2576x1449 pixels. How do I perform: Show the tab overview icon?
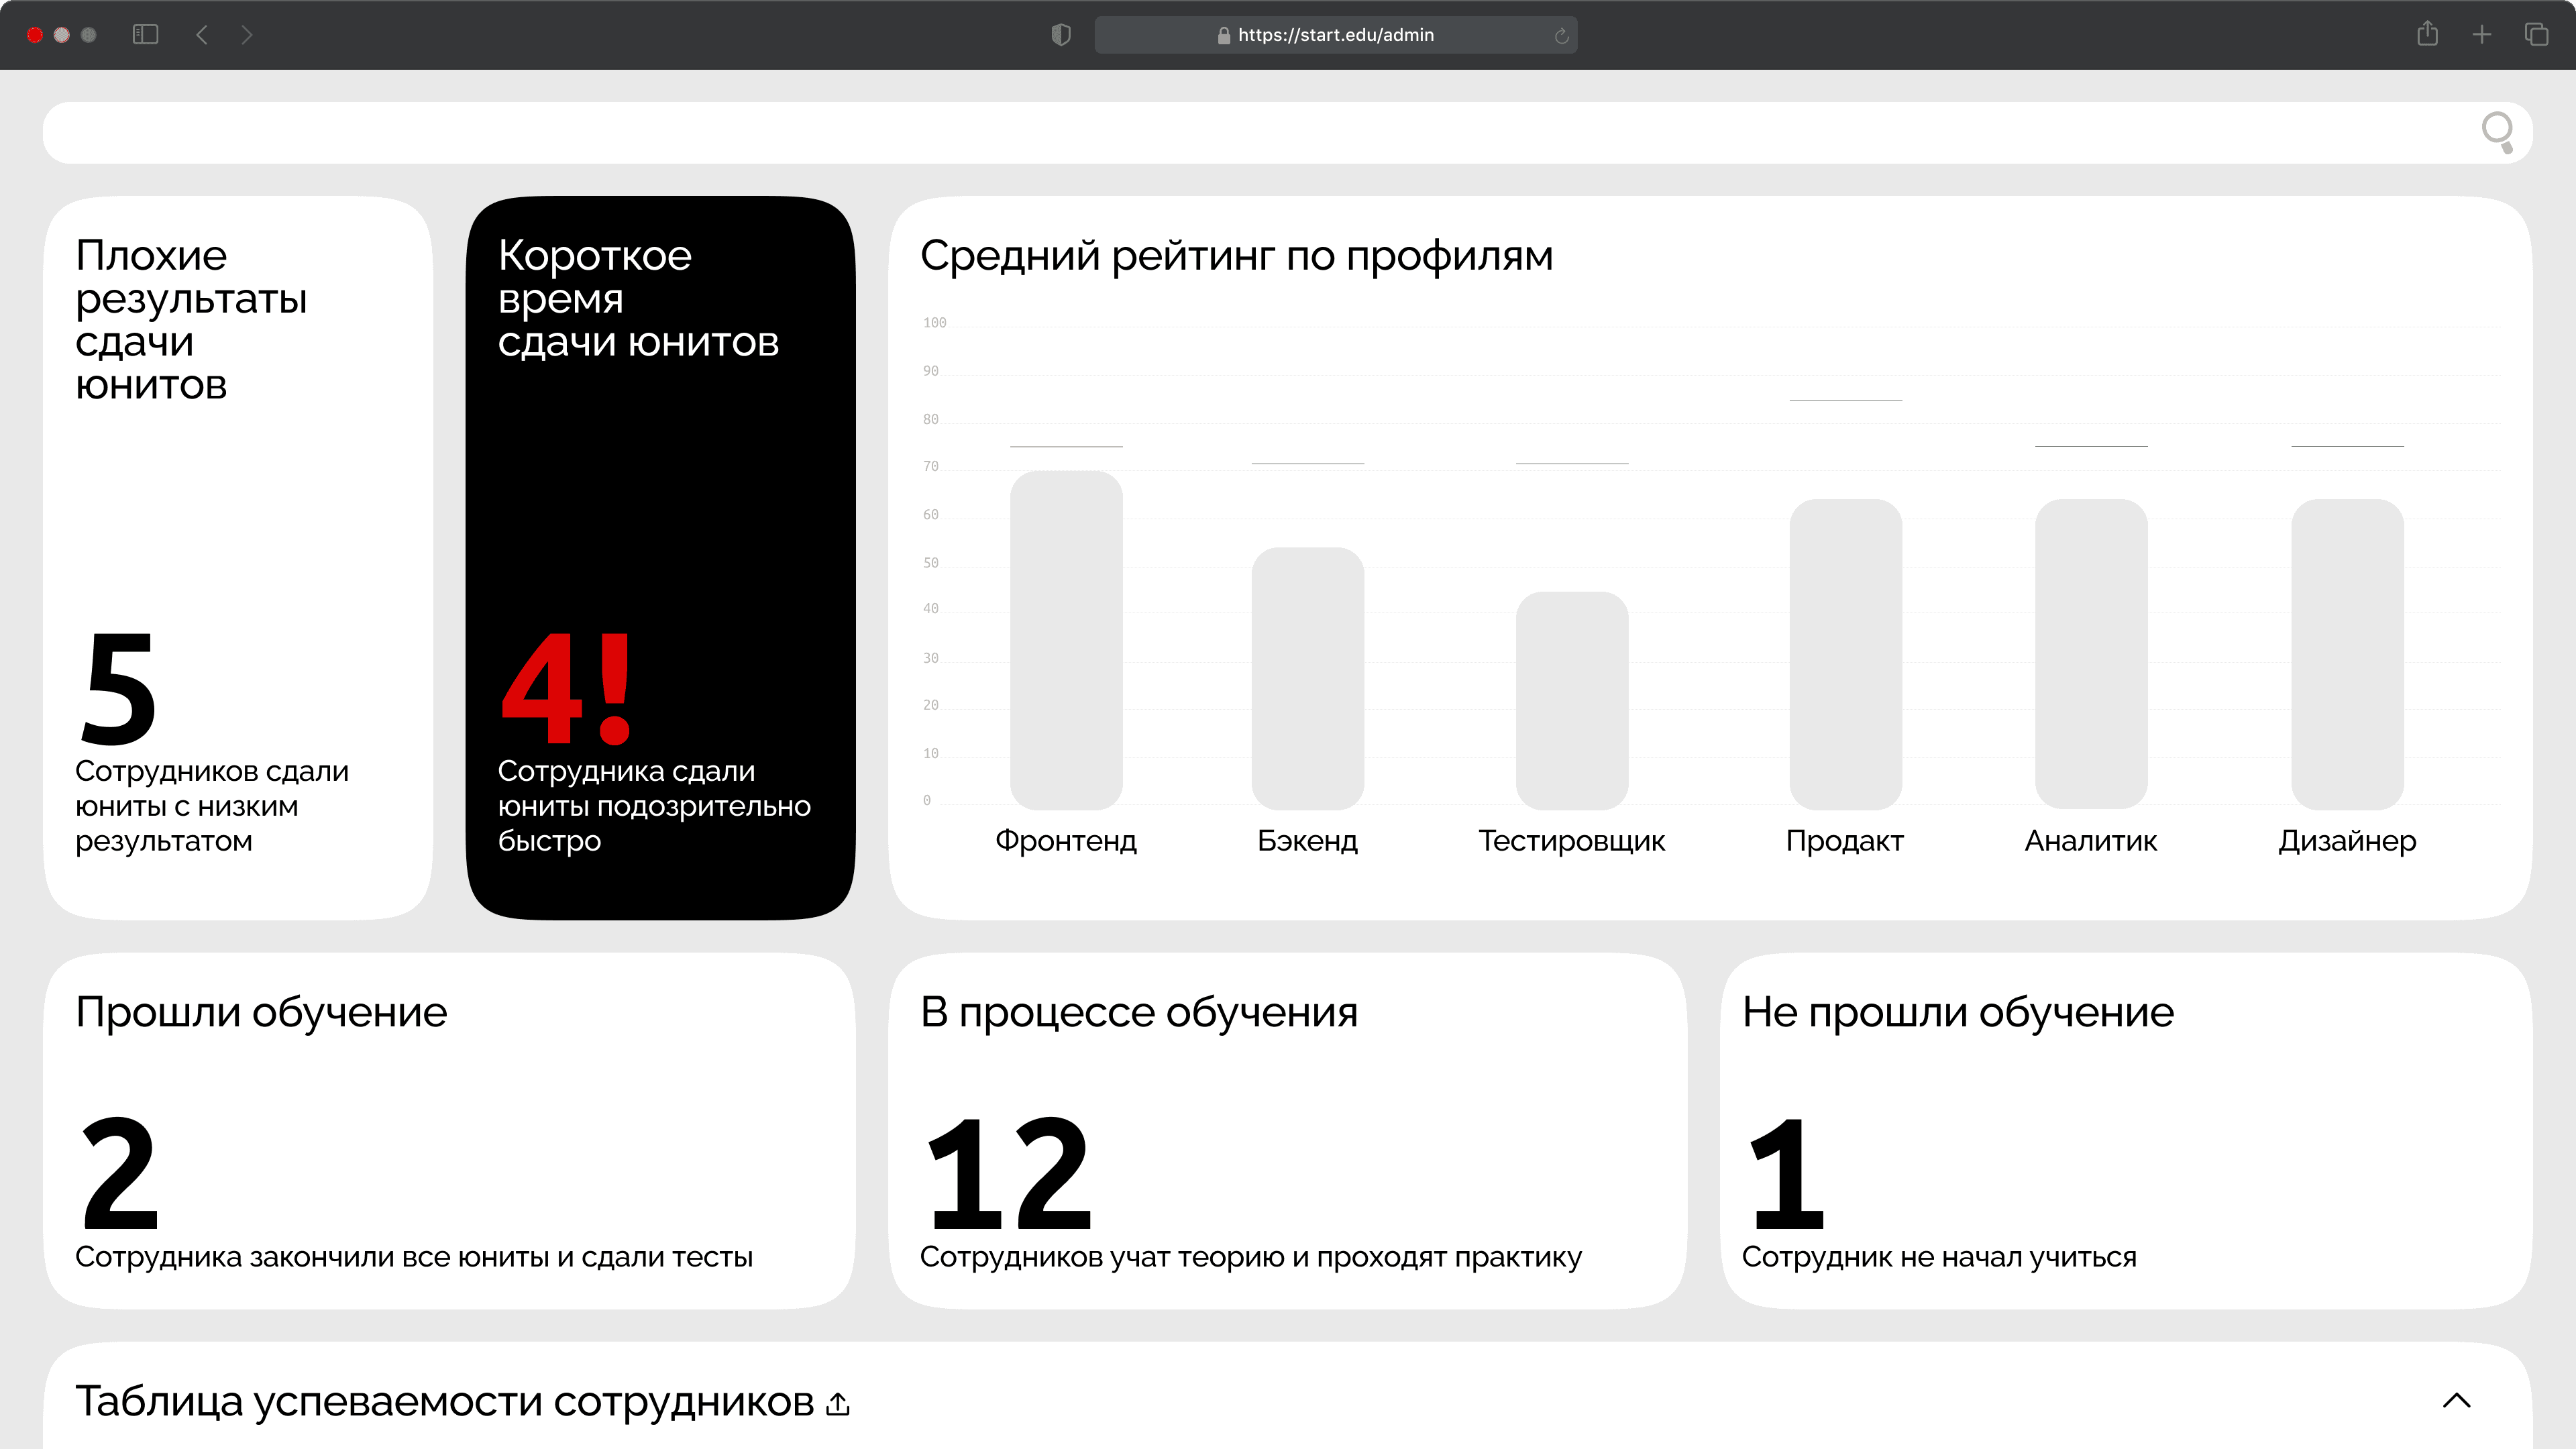tap(2536, 35)
